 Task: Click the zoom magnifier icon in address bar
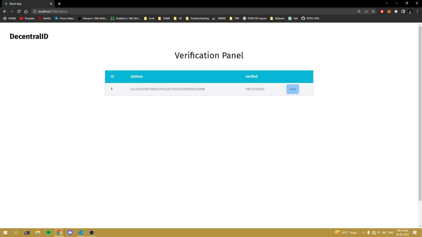point(359,11)
